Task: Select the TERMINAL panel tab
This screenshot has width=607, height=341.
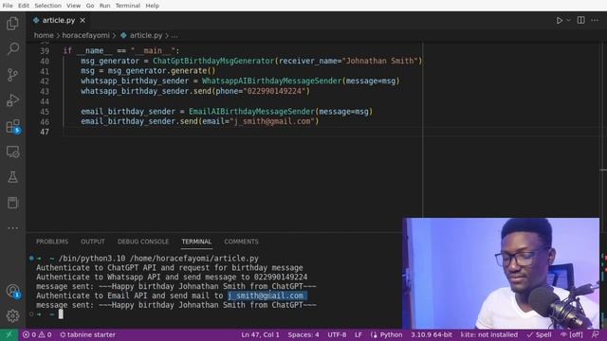Action: tap(196, 242)
